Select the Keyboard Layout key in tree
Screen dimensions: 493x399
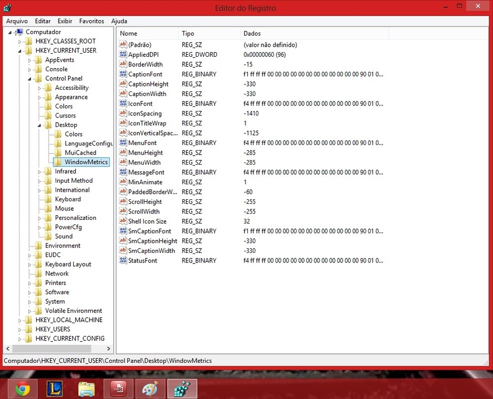(68, 264)
